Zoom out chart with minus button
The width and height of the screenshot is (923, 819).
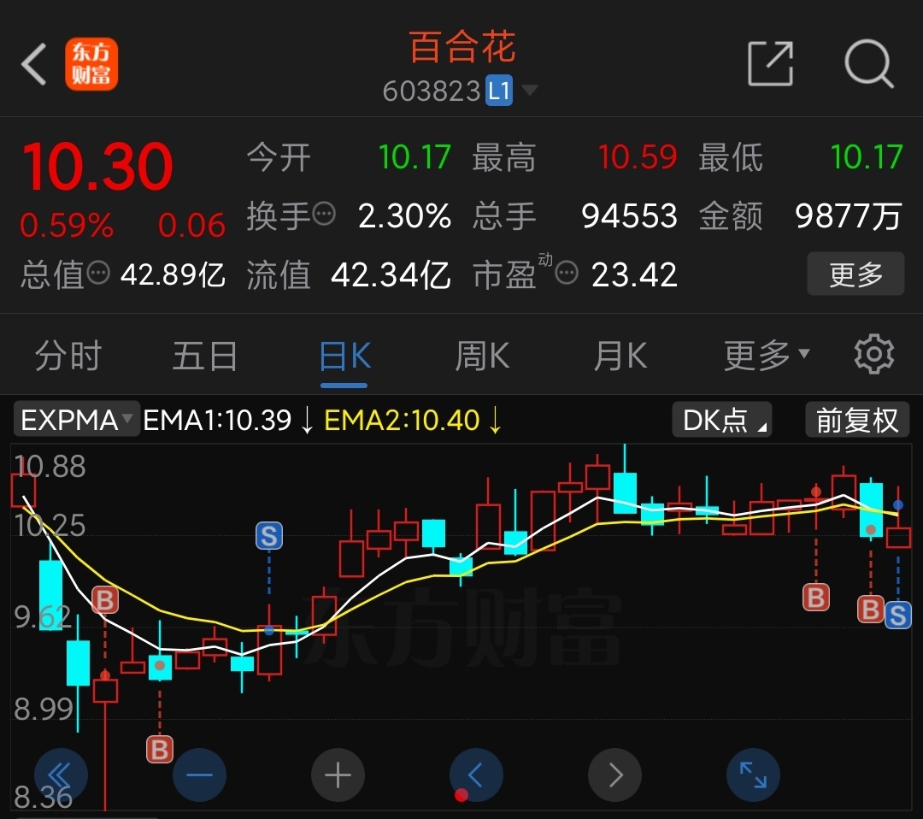199,775
